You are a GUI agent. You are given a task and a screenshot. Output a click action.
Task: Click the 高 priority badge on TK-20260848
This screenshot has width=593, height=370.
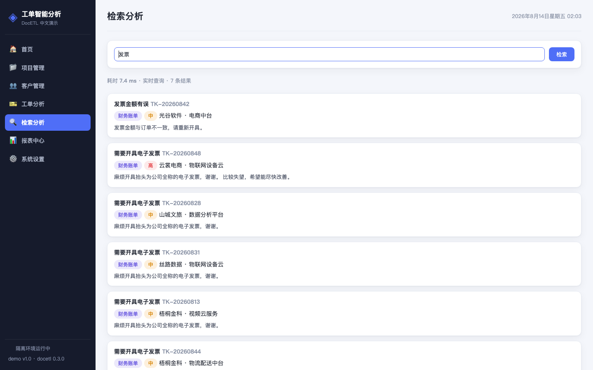150,165
